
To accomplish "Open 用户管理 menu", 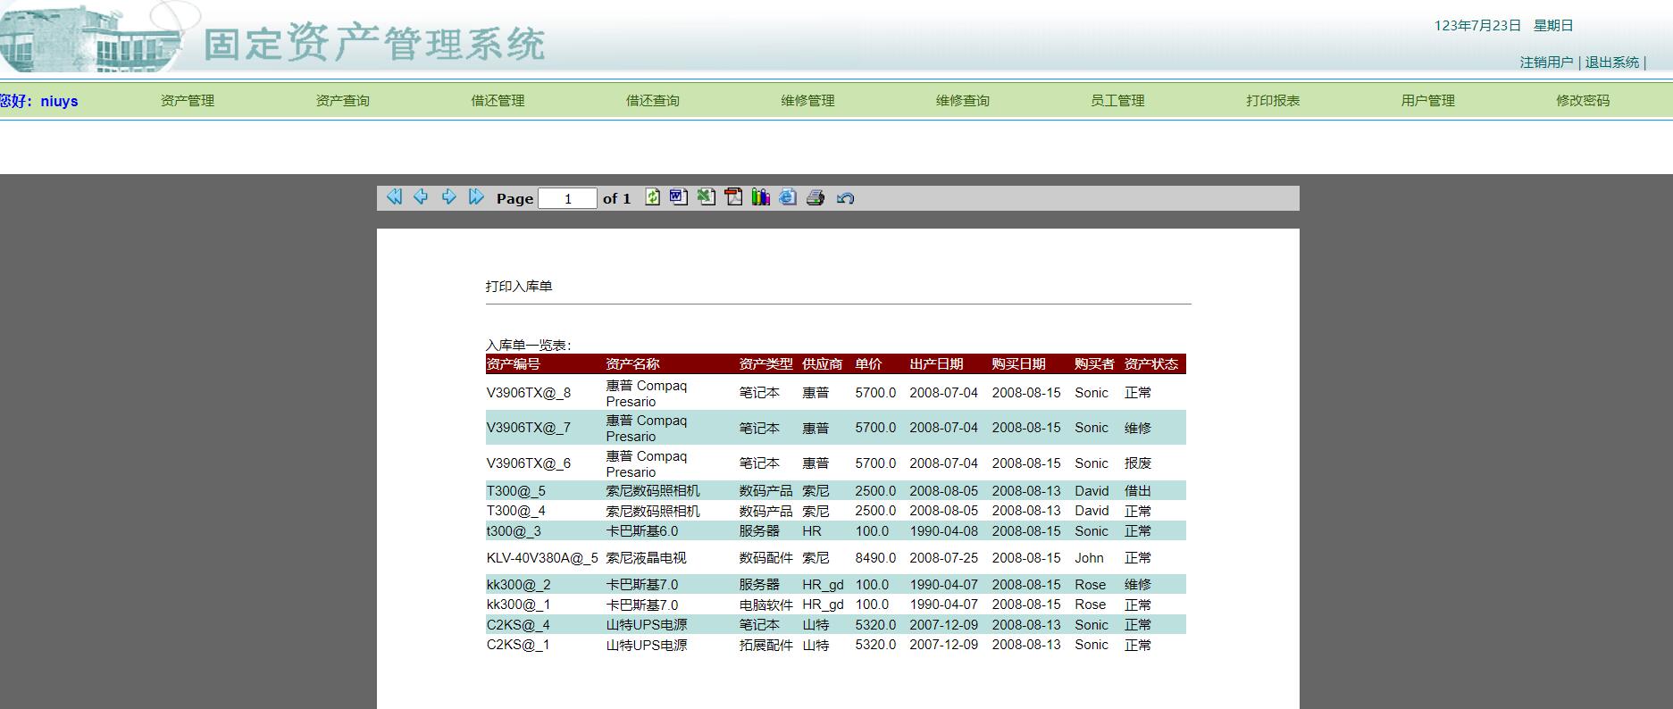I will pos(1428,101).
